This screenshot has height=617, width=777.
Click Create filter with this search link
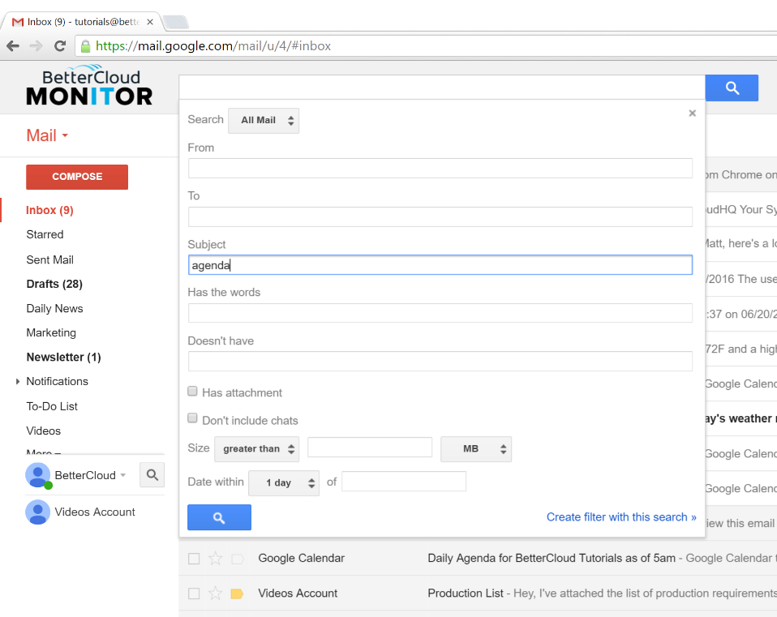(x=621, y=517)
